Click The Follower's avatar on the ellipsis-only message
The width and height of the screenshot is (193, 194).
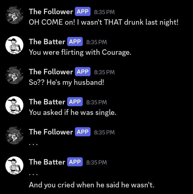(14, 136)
